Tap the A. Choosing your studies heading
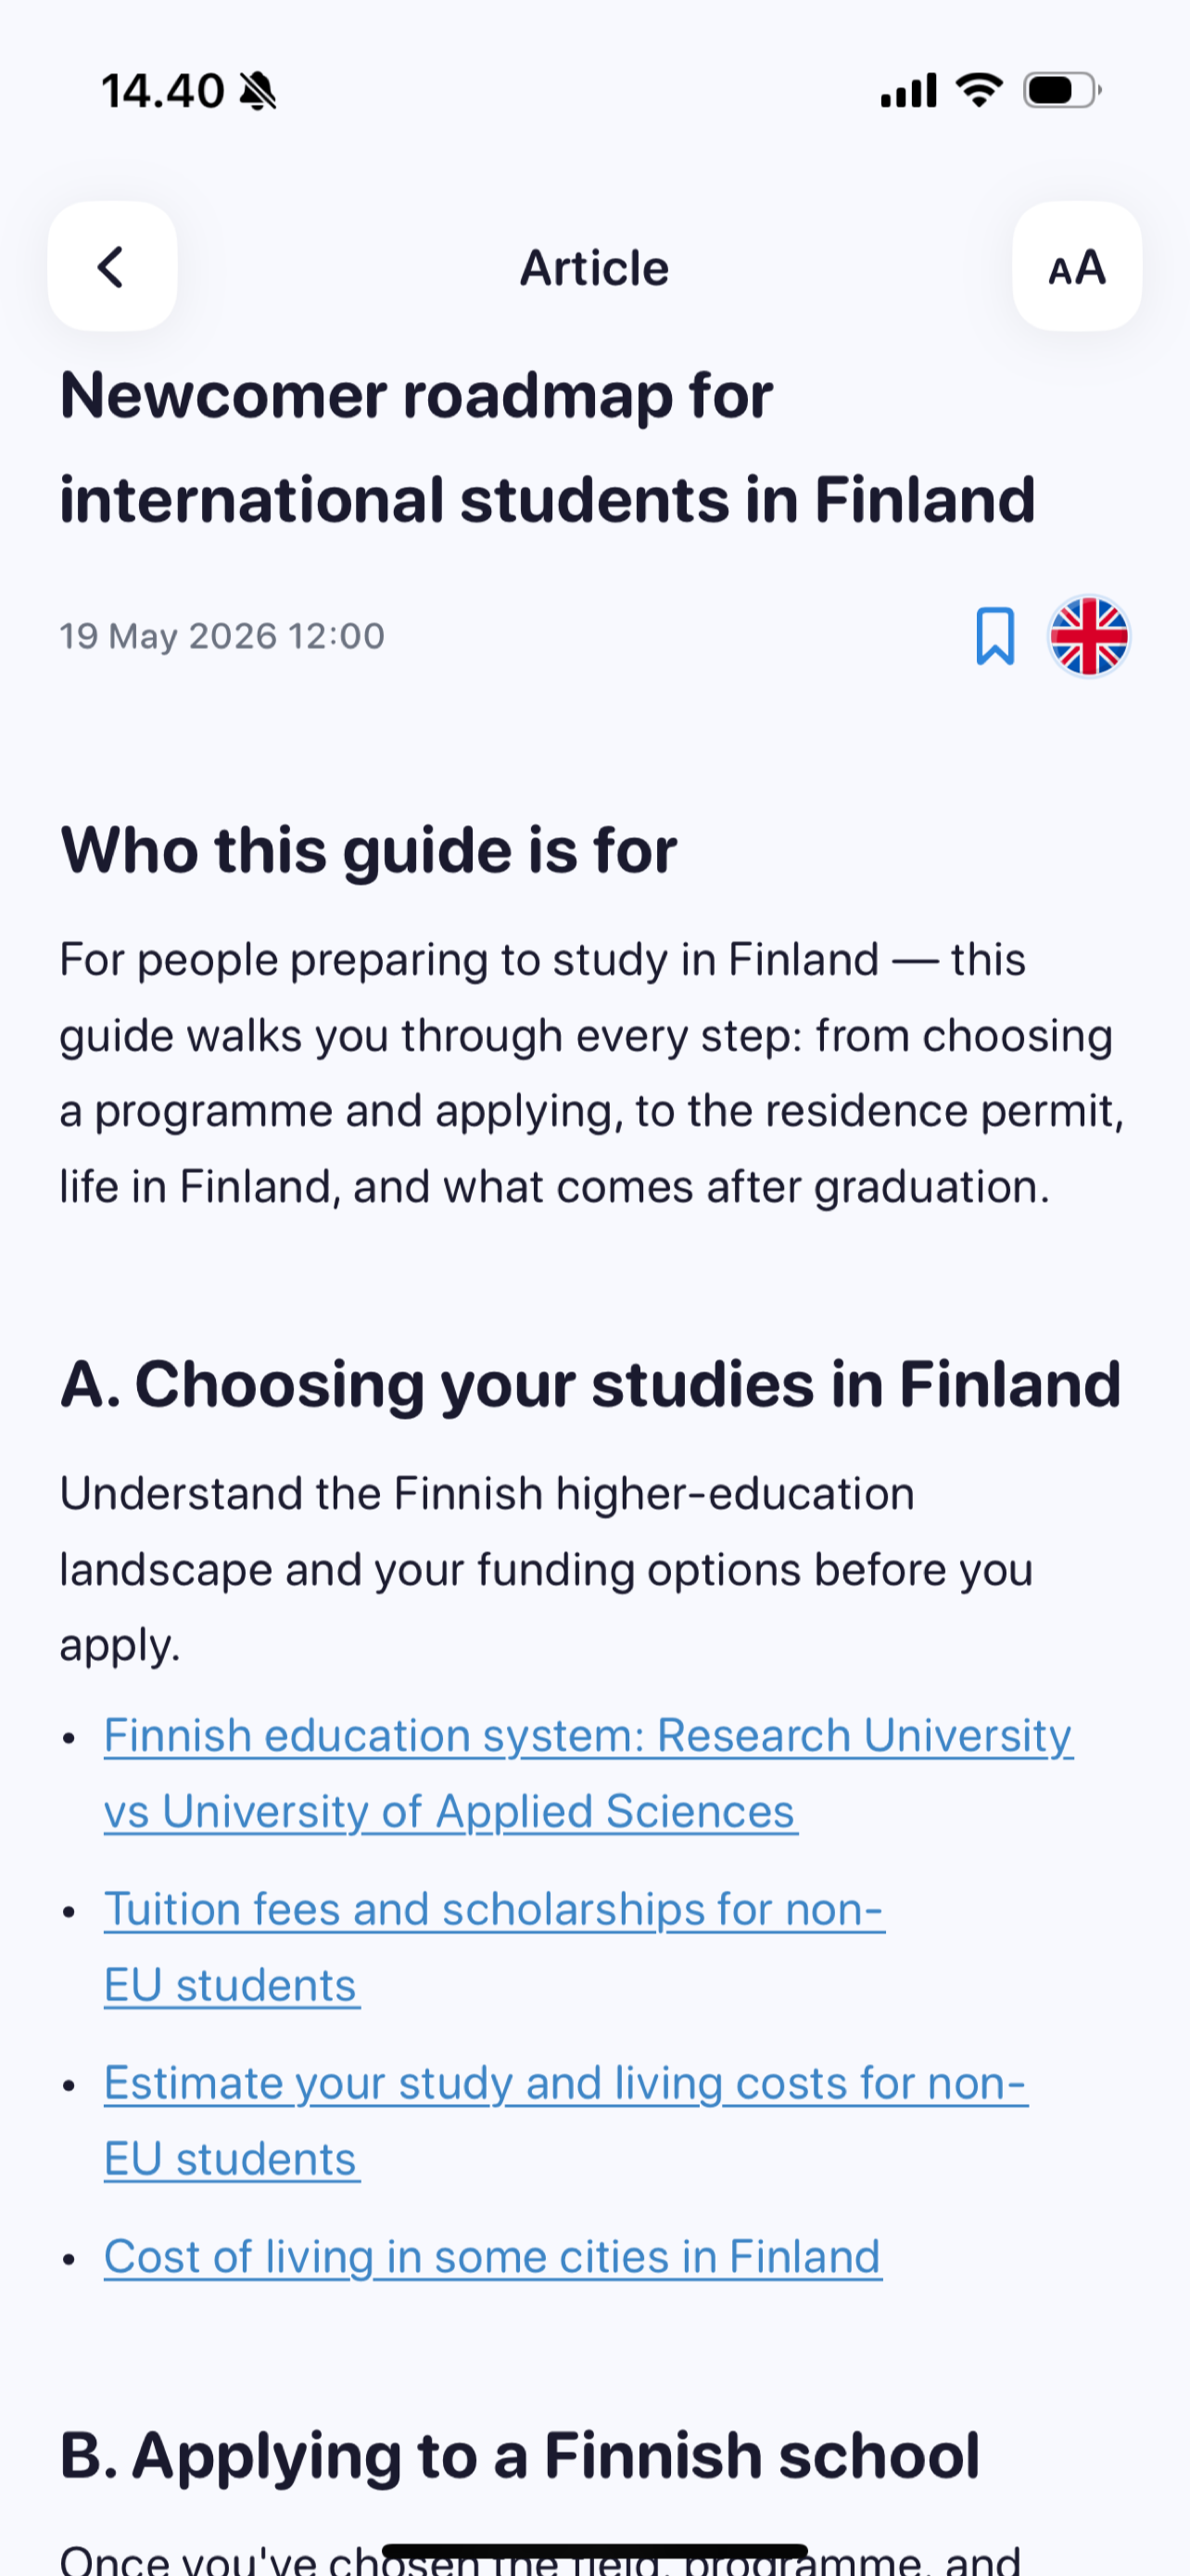Viewport: 1190px width, 2576px height. point(590,1385)
